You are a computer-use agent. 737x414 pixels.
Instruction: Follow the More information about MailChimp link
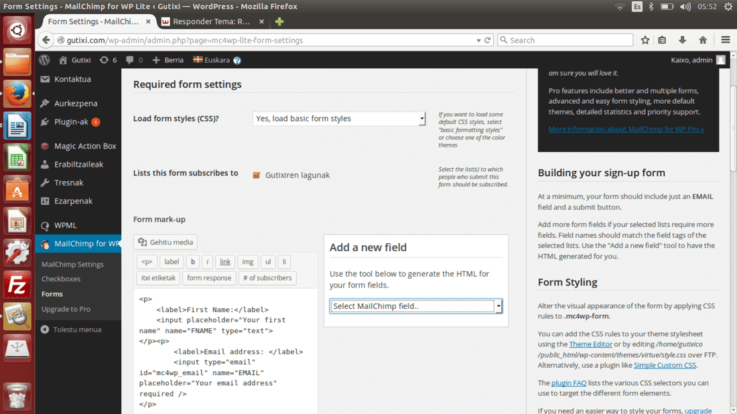point(626,129)
